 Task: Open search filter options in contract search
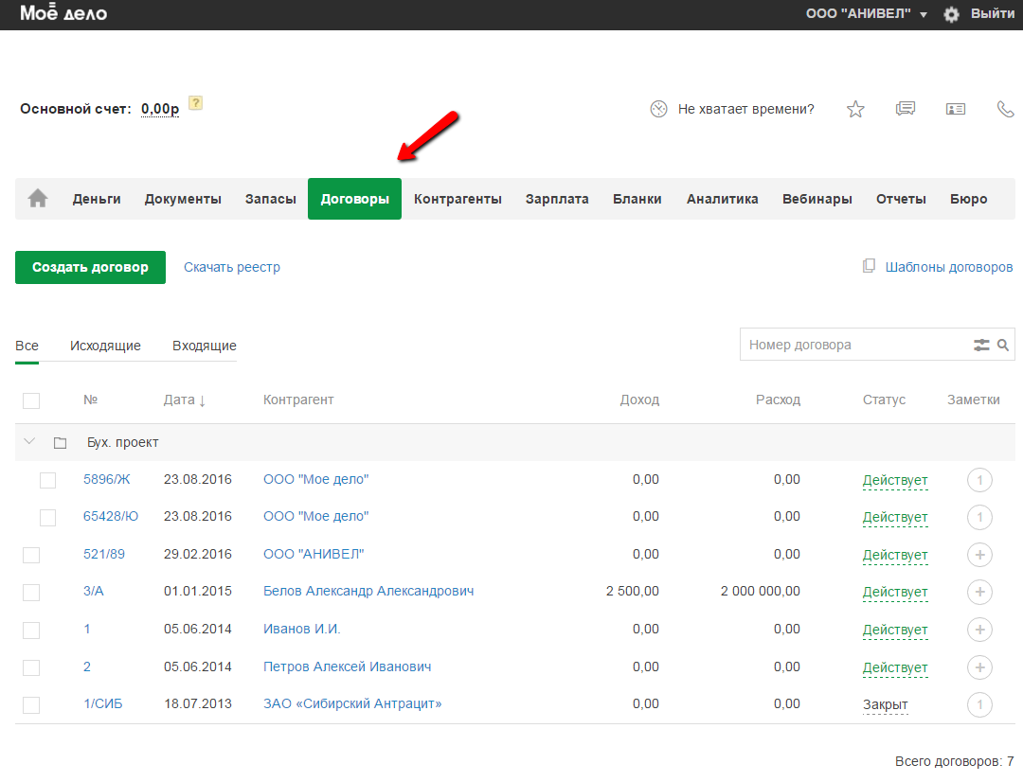click(981, 346)
